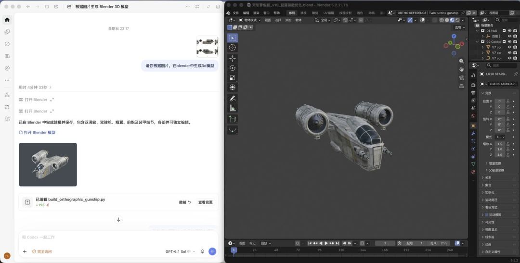Viewport: 520px width, 263px height.
Task: Open the Output properties tab
Action: (473, 93)
